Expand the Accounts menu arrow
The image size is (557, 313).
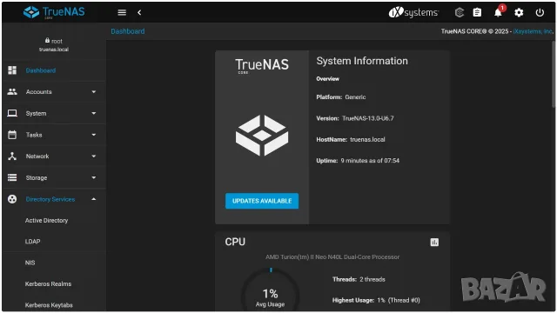point(93,92)
